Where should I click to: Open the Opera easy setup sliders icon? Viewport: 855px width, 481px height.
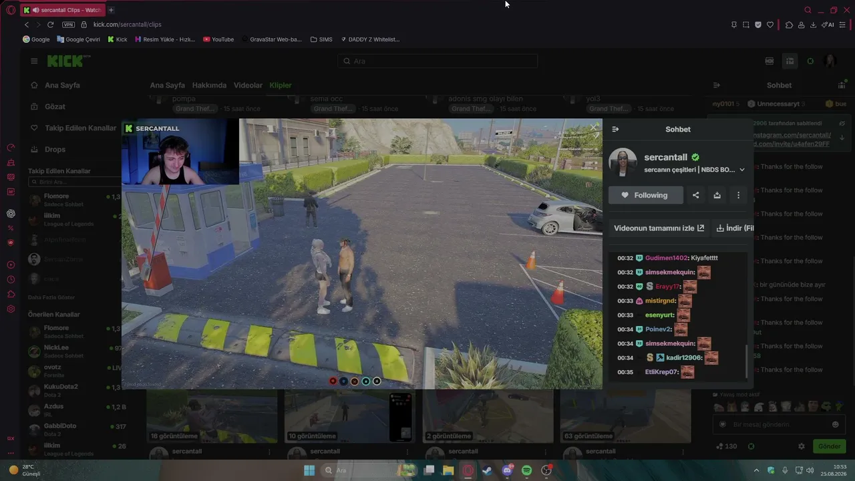[x=843, y=25]
